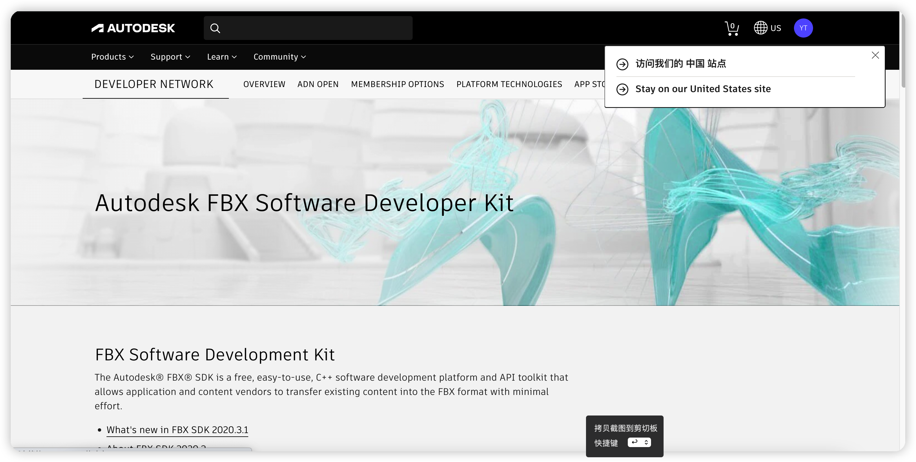Open the screenshot shortcut key selector
The width and height of the screenshot is (916, 462).
point(639,442)
